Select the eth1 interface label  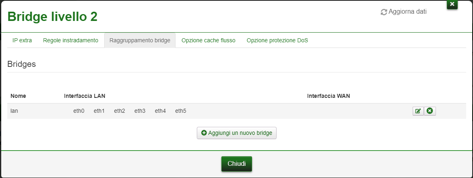tap(99, 111)
